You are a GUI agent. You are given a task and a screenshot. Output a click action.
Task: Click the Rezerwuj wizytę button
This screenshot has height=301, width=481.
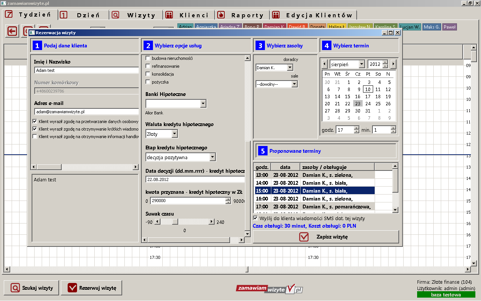tap(91, 288)
